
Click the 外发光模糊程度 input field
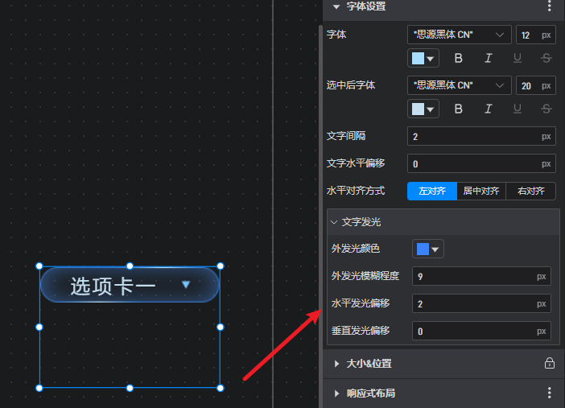click(x=481, y=276)
